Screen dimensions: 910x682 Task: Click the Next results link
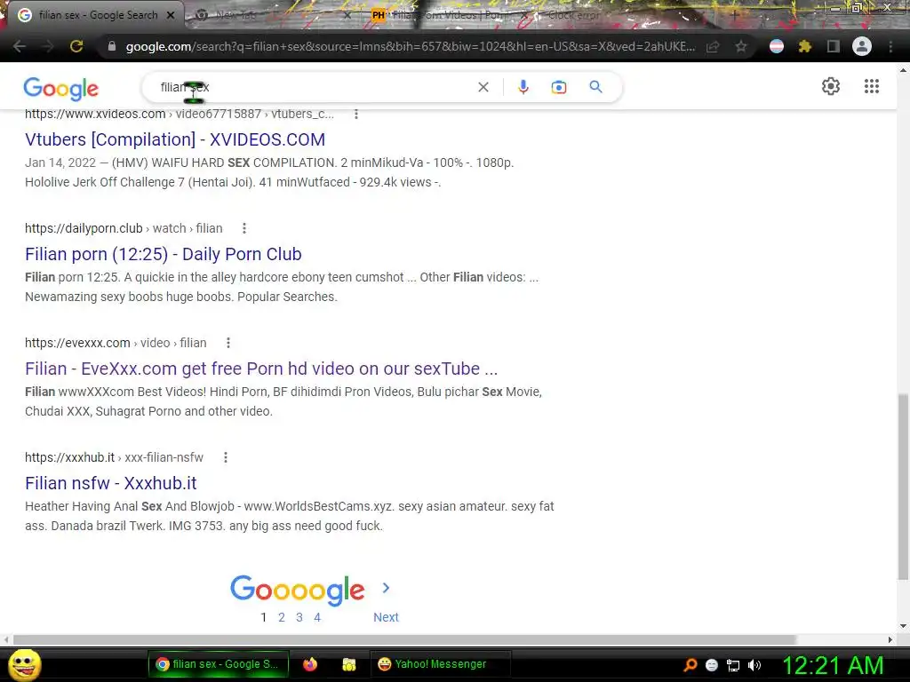click(x=386, y=617)
